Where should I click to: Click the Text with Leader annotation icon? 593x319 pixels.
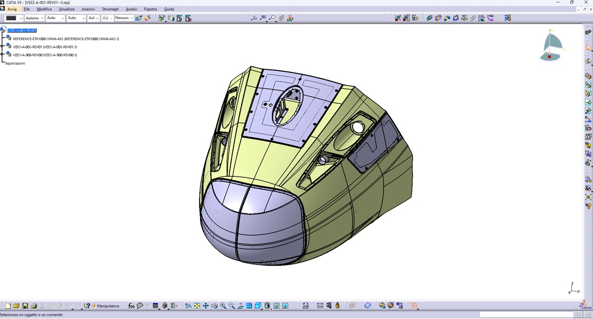tap(263, 18)
